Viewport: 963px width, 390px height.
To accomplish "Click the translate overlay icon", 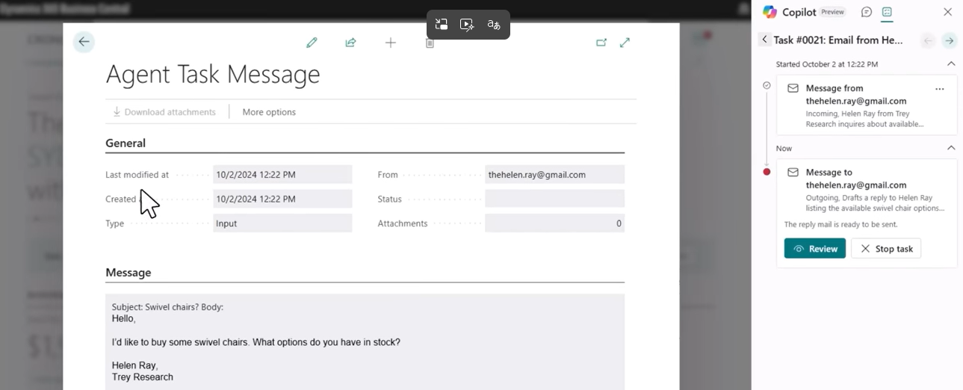I will 493,25.
